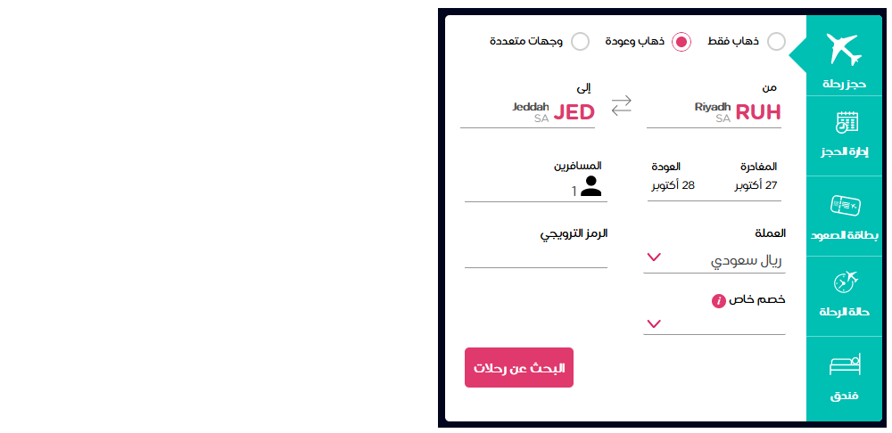Select round trip (ذهاب وعودة) radio option
The height and width of the screenshot is (433, 892).
681,42
